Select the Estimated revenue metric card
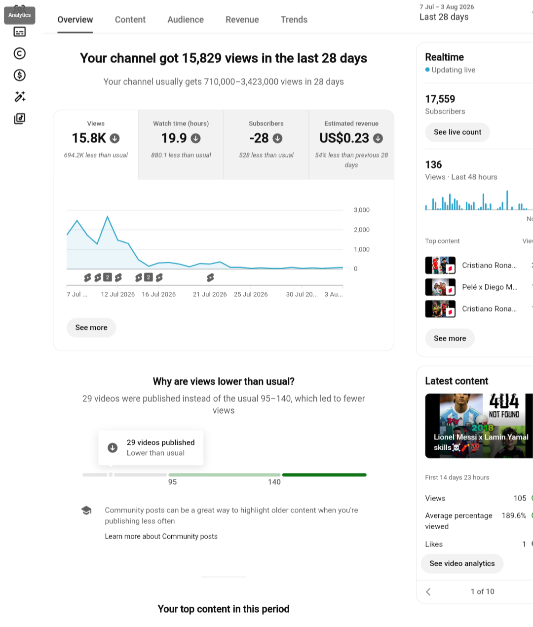 351,145
